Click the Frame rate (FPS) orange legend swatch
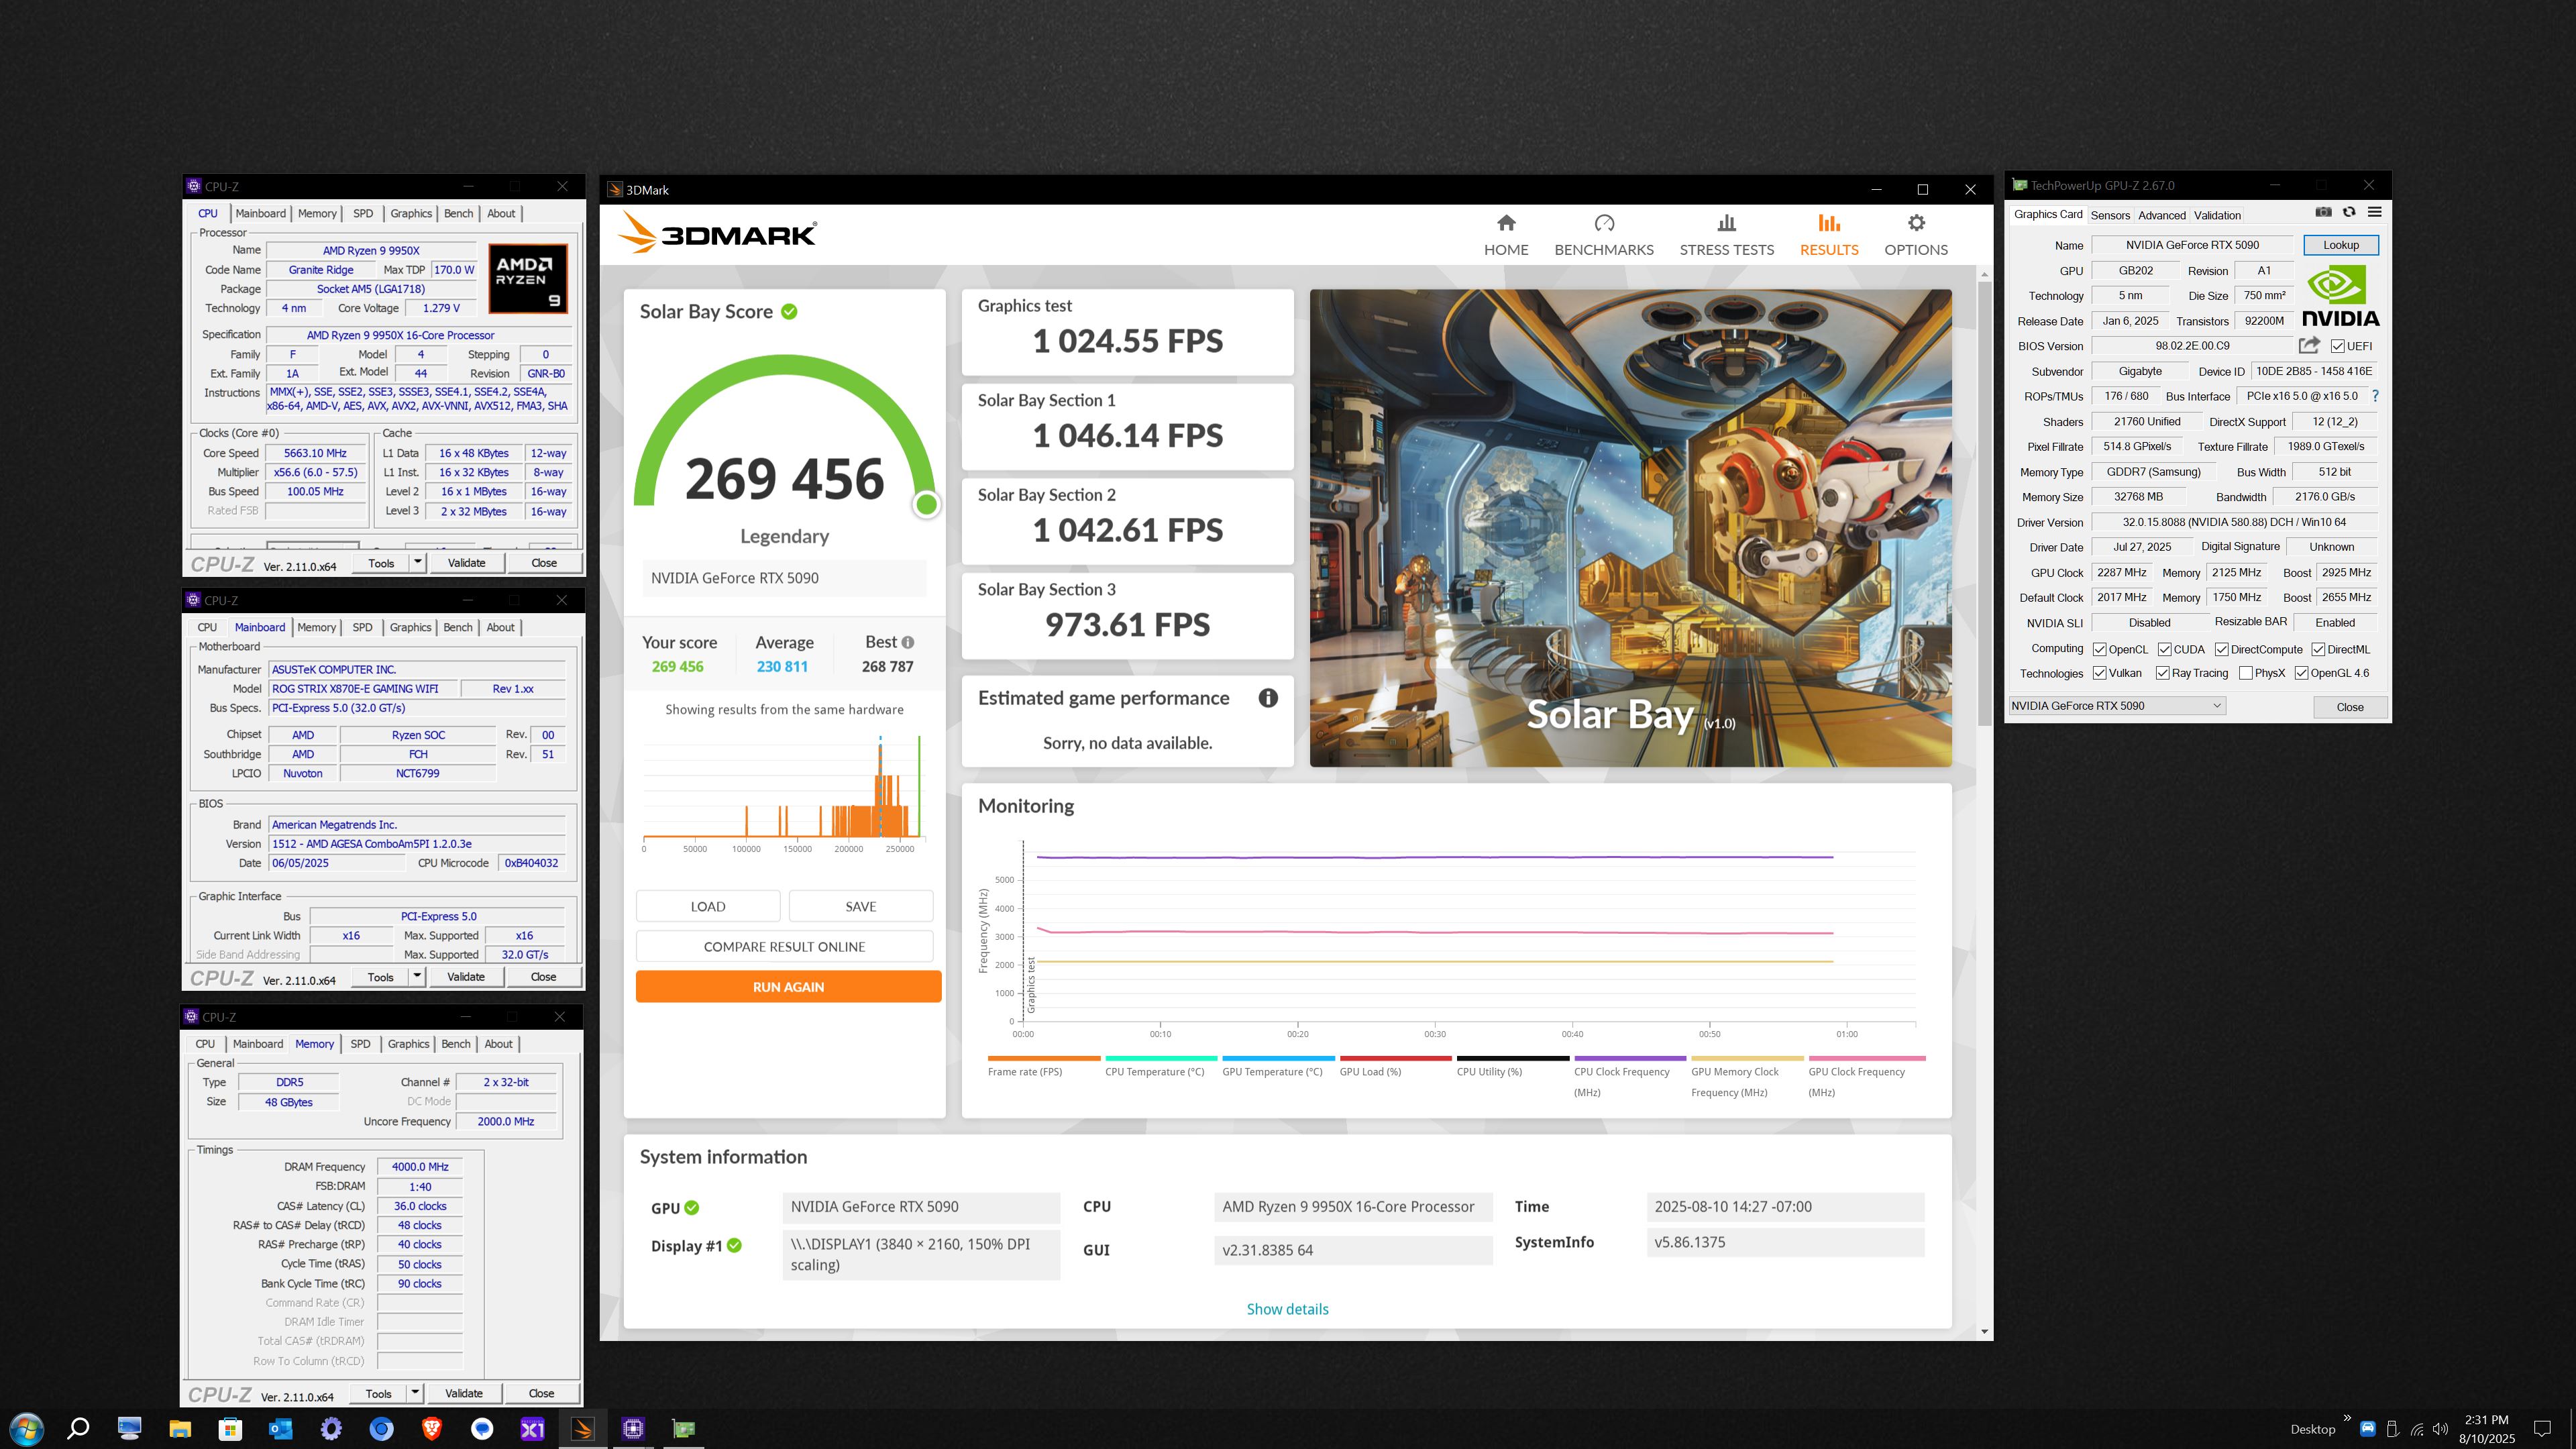Viewport: 2576px width, 1449px height. point(1043,1057)
